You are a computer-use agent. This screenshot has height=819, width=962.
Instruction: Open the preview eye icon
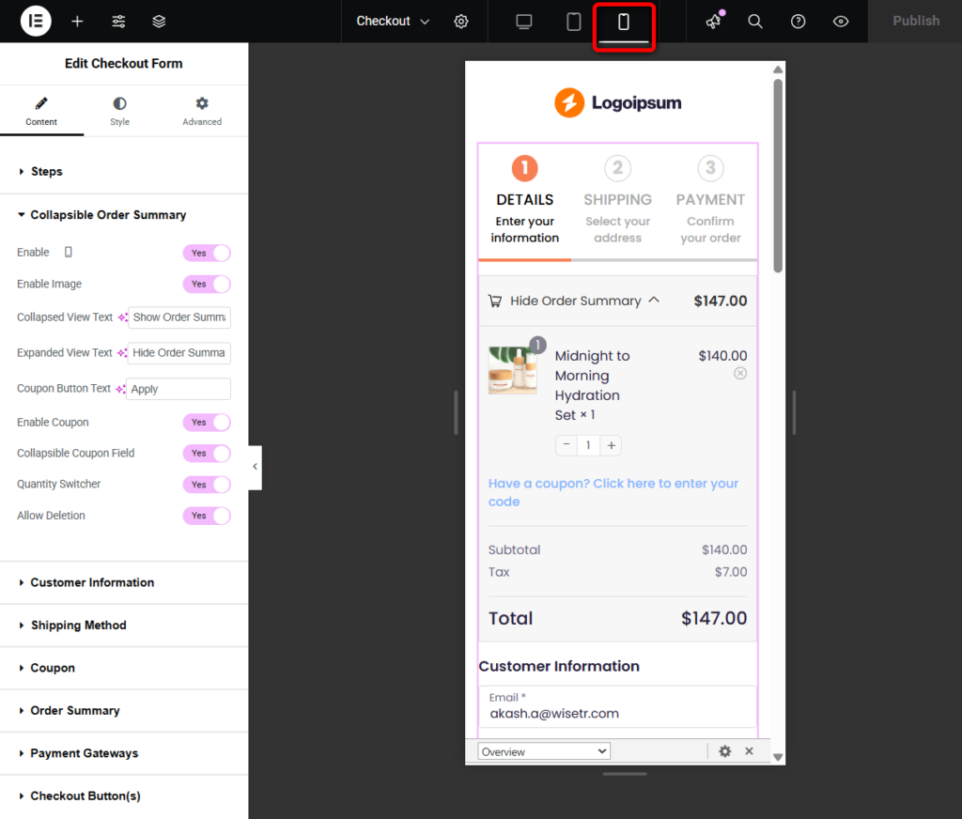[841, 21]
